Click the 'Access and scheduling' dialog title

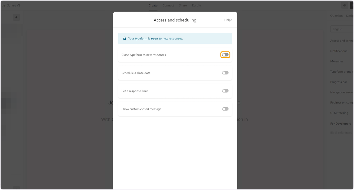(175, 20)
